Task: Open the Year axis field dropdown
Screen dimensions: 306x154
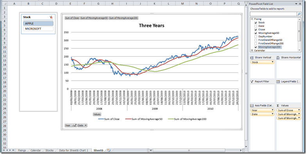Action: [272, 110]
